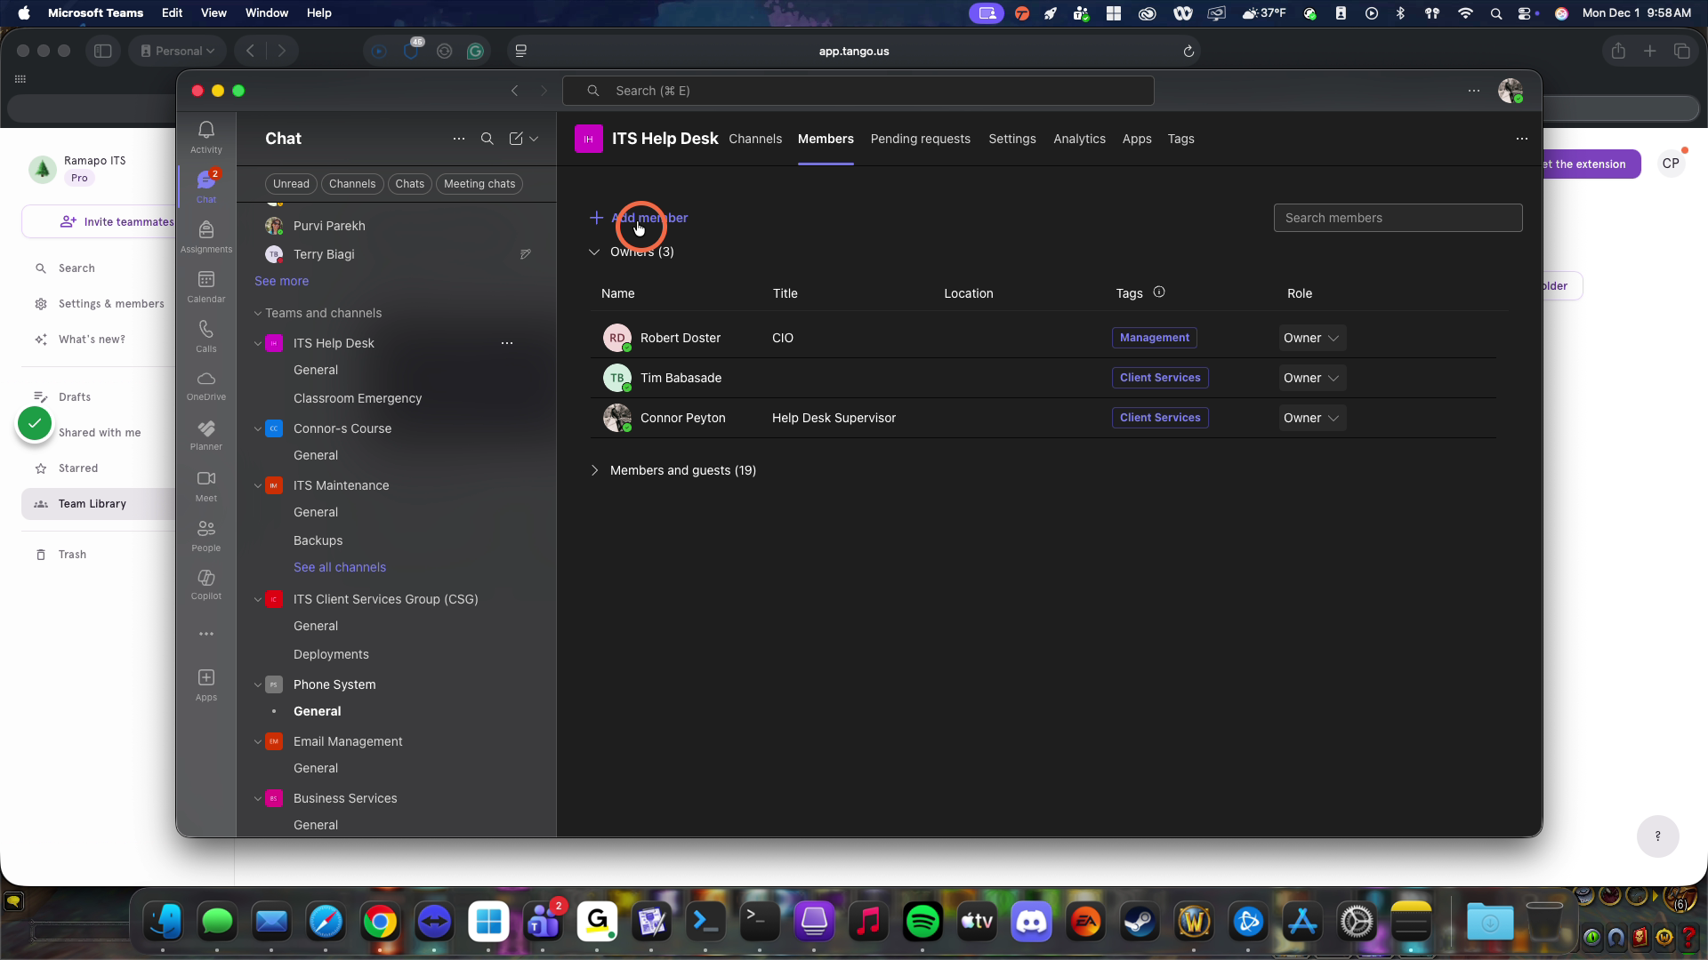Open People in the Teams sidebar
The height and width of the screenshot is (960, 1708).
[205, 535]
